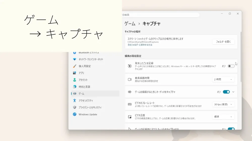Select アカウント in the sidebar

pos(95,80)
